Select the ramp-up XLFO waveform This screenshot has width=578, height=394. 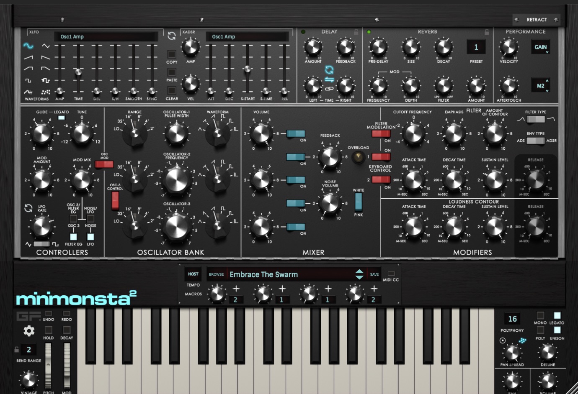[28, 57]
